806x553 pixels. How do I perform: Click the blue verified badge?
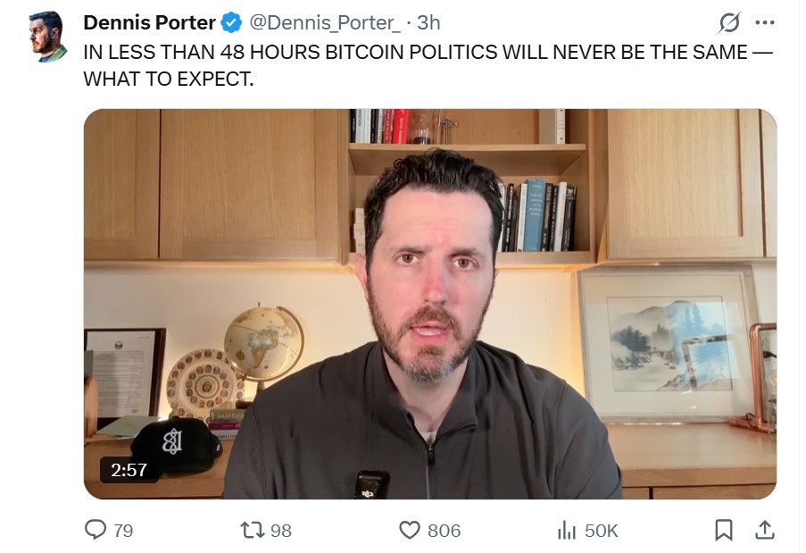[x=231, y=22]
